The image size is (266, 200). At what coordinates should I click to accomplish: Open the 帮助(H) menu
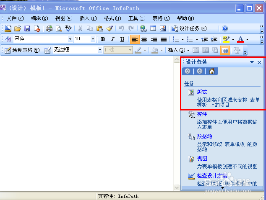185,18
